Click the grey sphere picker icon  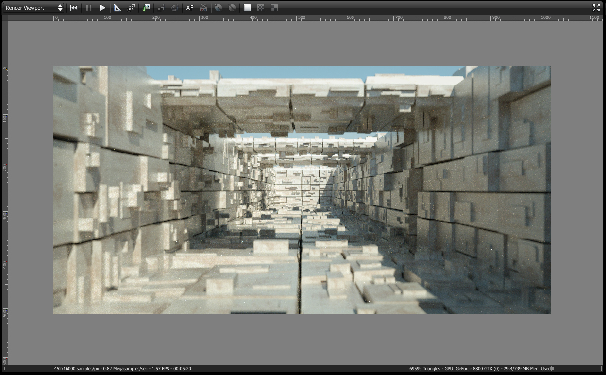pos(174,8)
